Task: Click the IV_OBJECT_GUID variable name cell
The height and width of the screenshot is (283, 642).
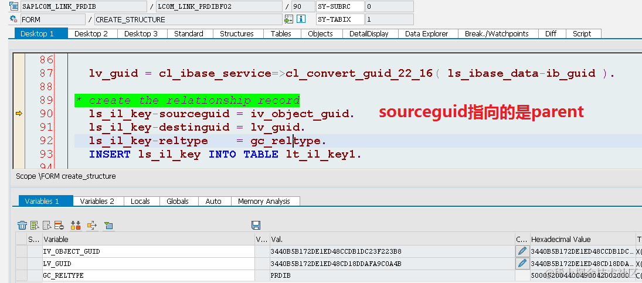Action: click(148, 251)
